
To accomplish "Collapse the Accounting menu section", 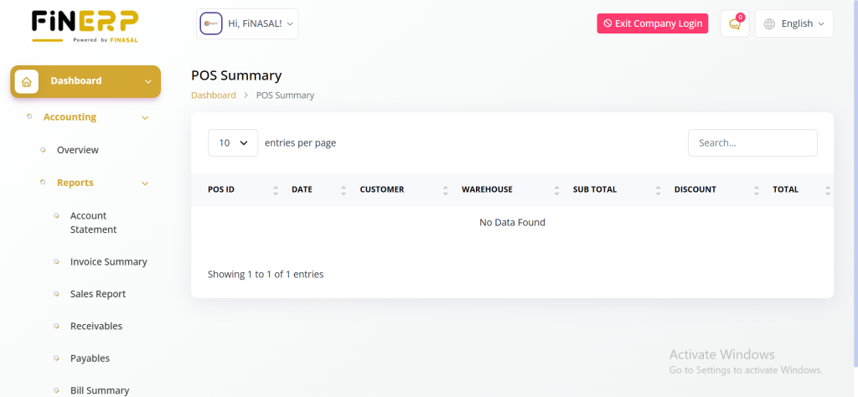I will (x=145, y=118).
